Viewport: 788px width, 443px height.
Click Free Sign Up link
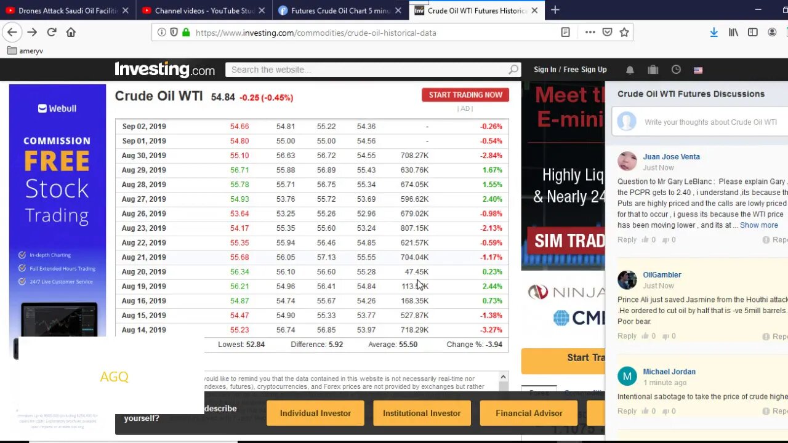(x=585, y=70)
